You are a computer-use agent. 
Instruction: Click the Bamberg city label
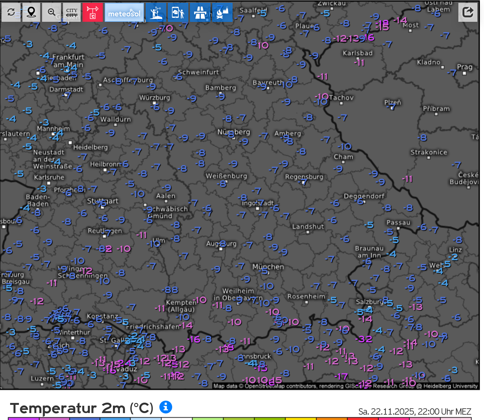click(x=220, y=88)
